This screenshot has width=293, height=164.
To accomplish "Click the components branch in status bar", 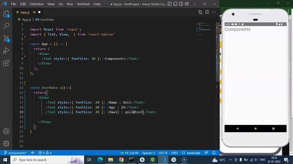I will coord(15,153).
